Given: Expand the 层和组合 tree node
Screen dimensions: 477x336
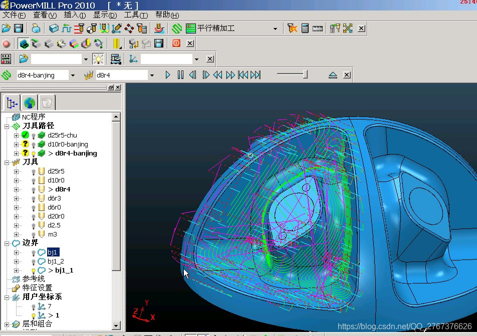Looking at the screenshot, I should coord(7,325).
